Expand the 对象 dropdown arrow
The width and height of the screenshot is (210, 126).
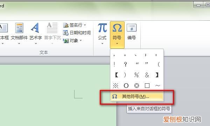tap(81, 41)
